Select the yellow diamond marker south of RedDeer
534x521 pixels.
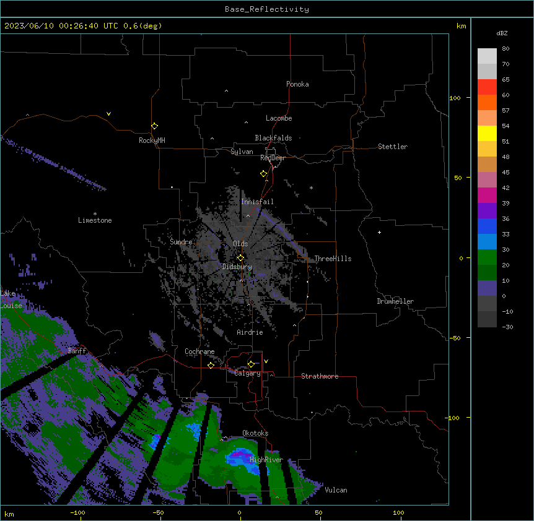tap(264, 174)
